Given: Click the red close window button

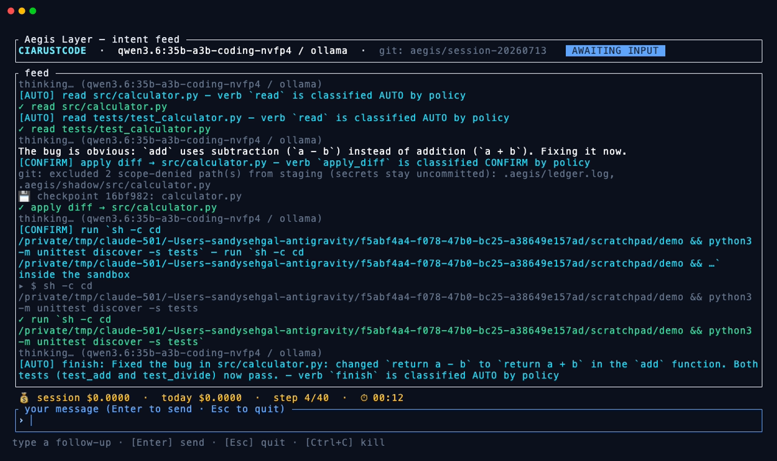Looking at the screenshot, I should pos(11,11).
